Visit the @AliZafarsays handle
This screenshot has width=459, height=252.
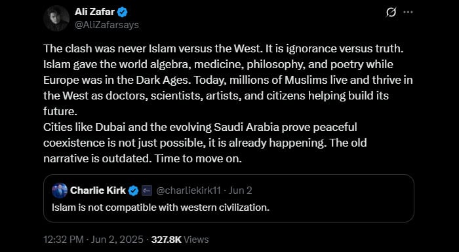click(x=106, y=25)
